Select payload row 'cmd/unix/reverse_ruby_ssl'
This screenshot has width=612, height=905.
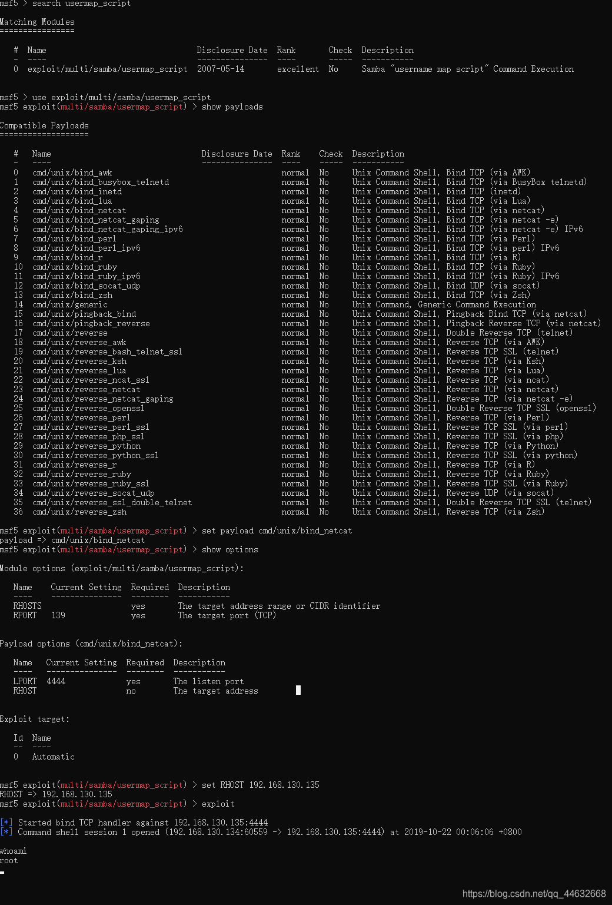291,483
